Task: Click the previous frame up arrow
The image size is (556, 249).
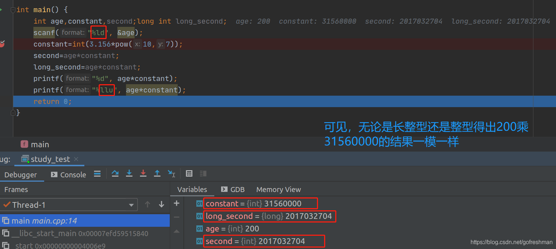Action: click(x=147, y=205)
